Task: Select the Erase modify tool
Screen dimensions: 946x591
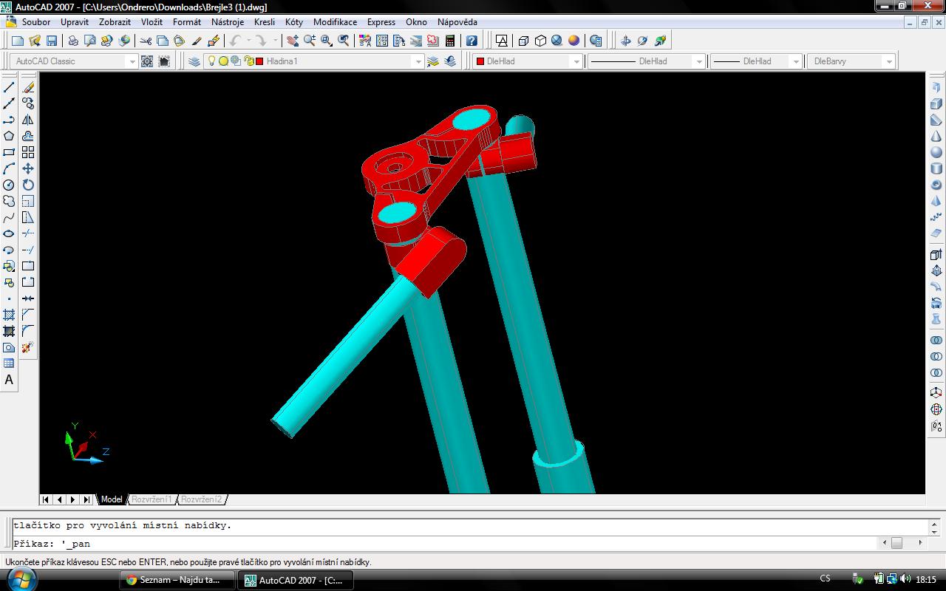Action: 28,87
